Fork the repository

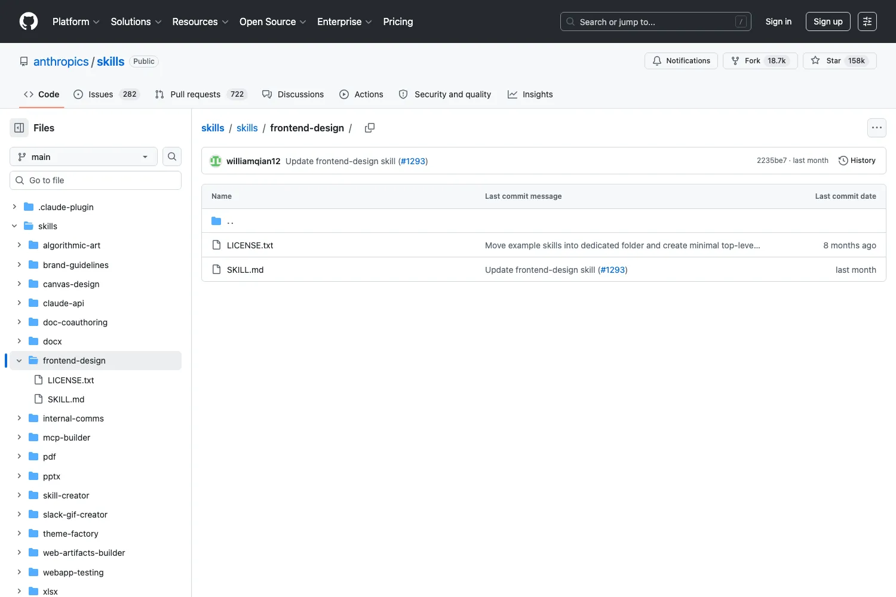click(x=760, y=61)
